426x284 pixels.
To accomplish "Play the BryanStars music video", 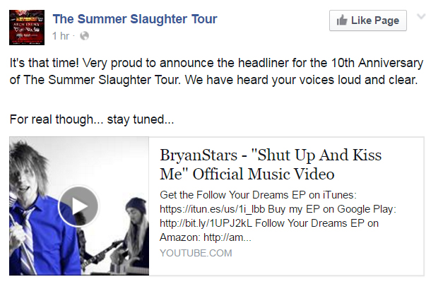I will click(x=78, y=207).
